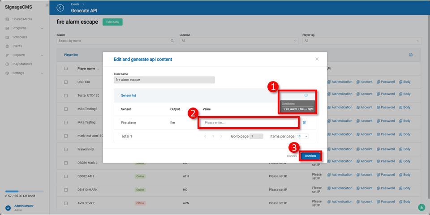This screenshot has height=215, width=430.
Task: Collapse the SignageCMS sidebar
Action: pos(47,5)
